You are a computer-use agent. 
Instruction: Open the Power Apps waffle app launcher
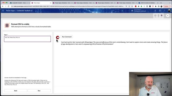[x=3, y=11]
